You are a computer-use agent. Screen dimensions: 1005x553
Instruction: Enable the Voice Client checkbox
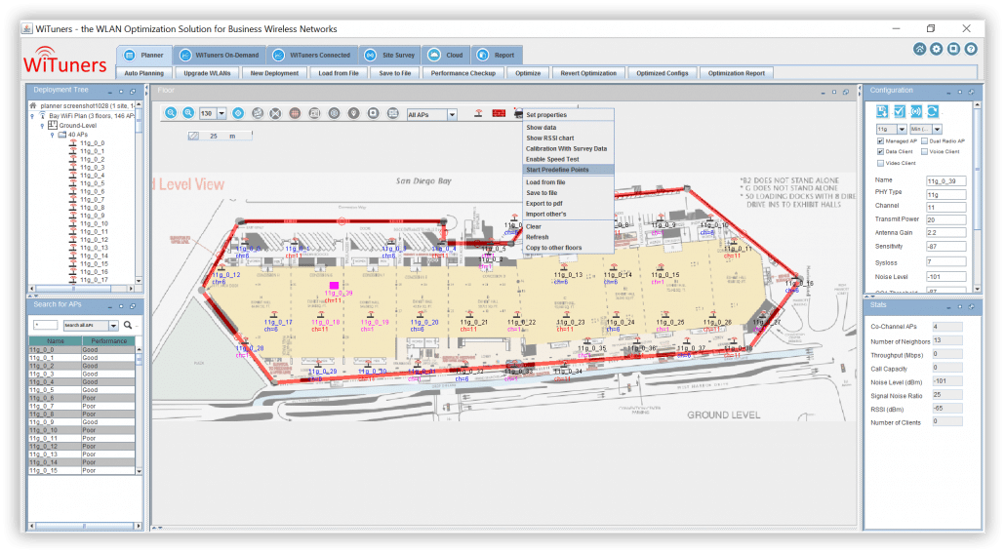point(924,152)
